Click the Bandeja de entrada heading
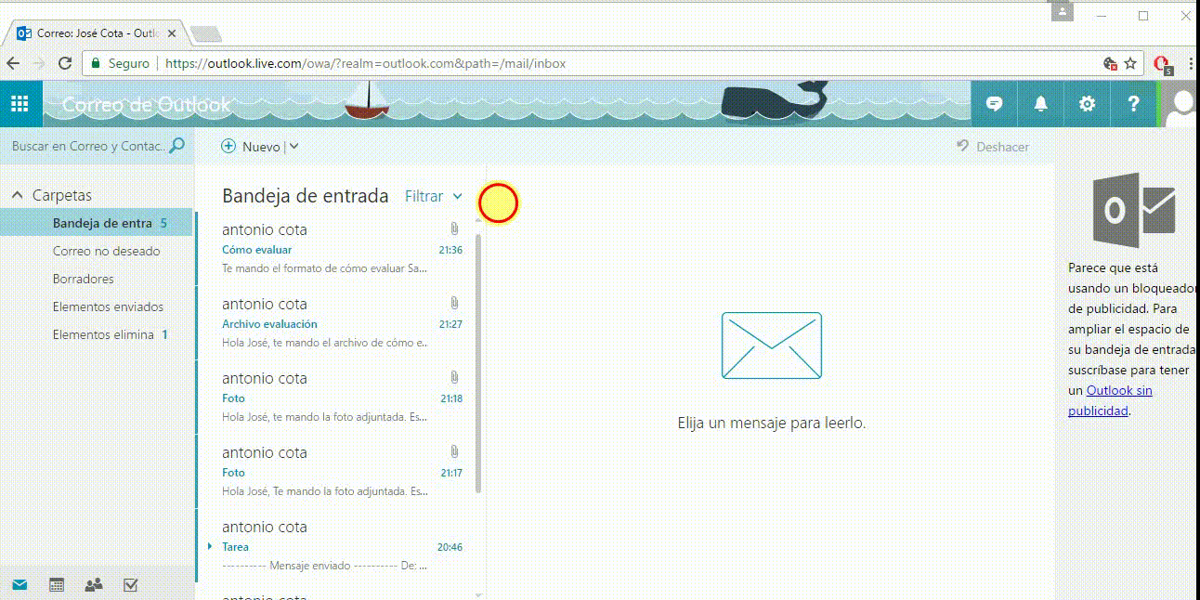Image resolution: width=1200 pixels, height=600 pixels. 306,196
